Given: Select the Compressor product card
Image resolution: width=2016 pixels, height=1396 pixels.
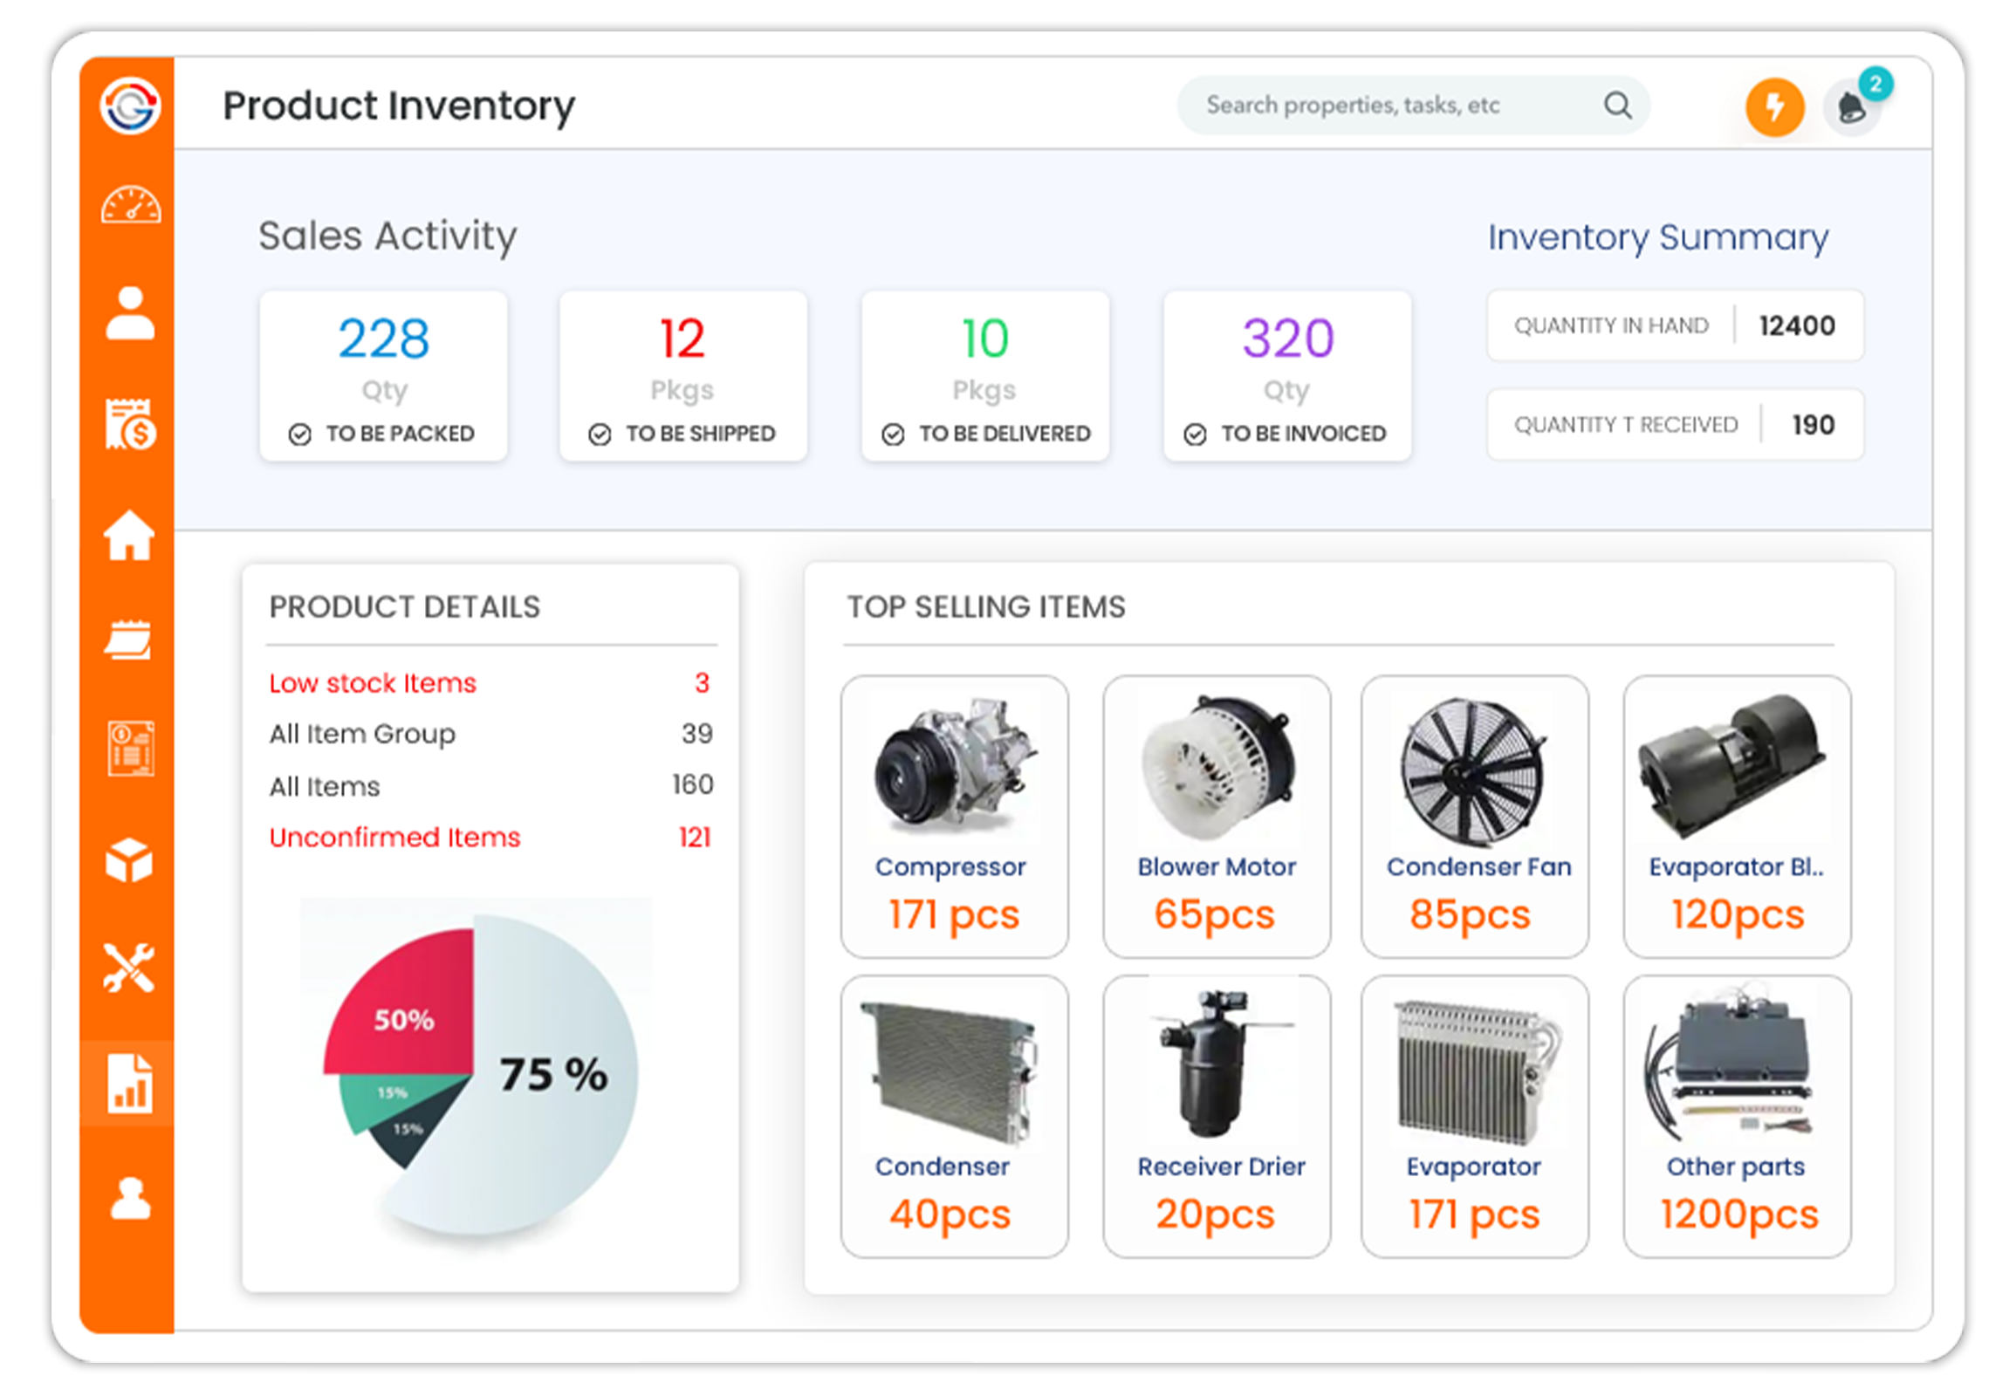Looking at the screenshot, I should 954,816.
